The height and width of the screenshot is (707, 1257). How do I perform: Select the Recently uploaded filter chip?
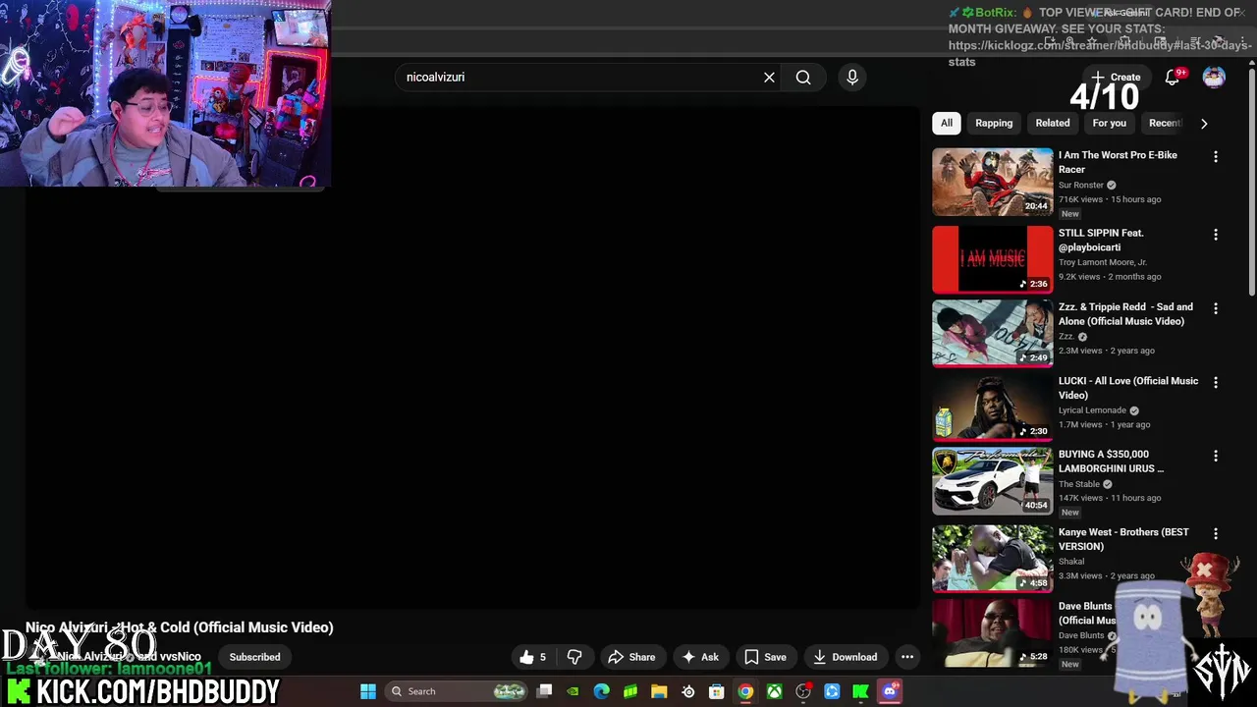click(x=1165, y=123)
